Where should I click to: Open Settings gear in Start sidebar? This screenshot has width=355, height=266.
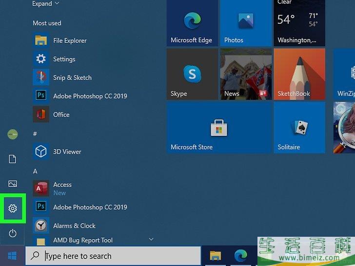point(13,209)
